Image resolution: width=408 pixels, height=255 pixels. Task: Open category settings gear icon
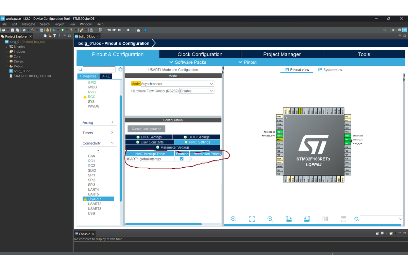tap(120, 69)
